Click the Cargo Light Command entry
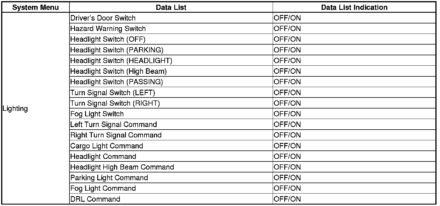440x206 pixels. 107,146
